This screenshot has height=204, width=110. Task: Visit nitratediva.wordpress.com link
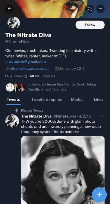[x=31, y=69]
